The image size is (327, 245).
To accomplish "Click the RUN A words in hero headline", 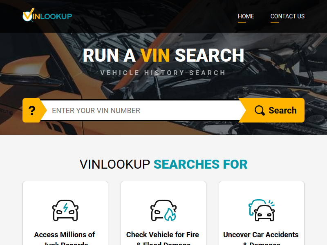I will (x=109, y=56).
